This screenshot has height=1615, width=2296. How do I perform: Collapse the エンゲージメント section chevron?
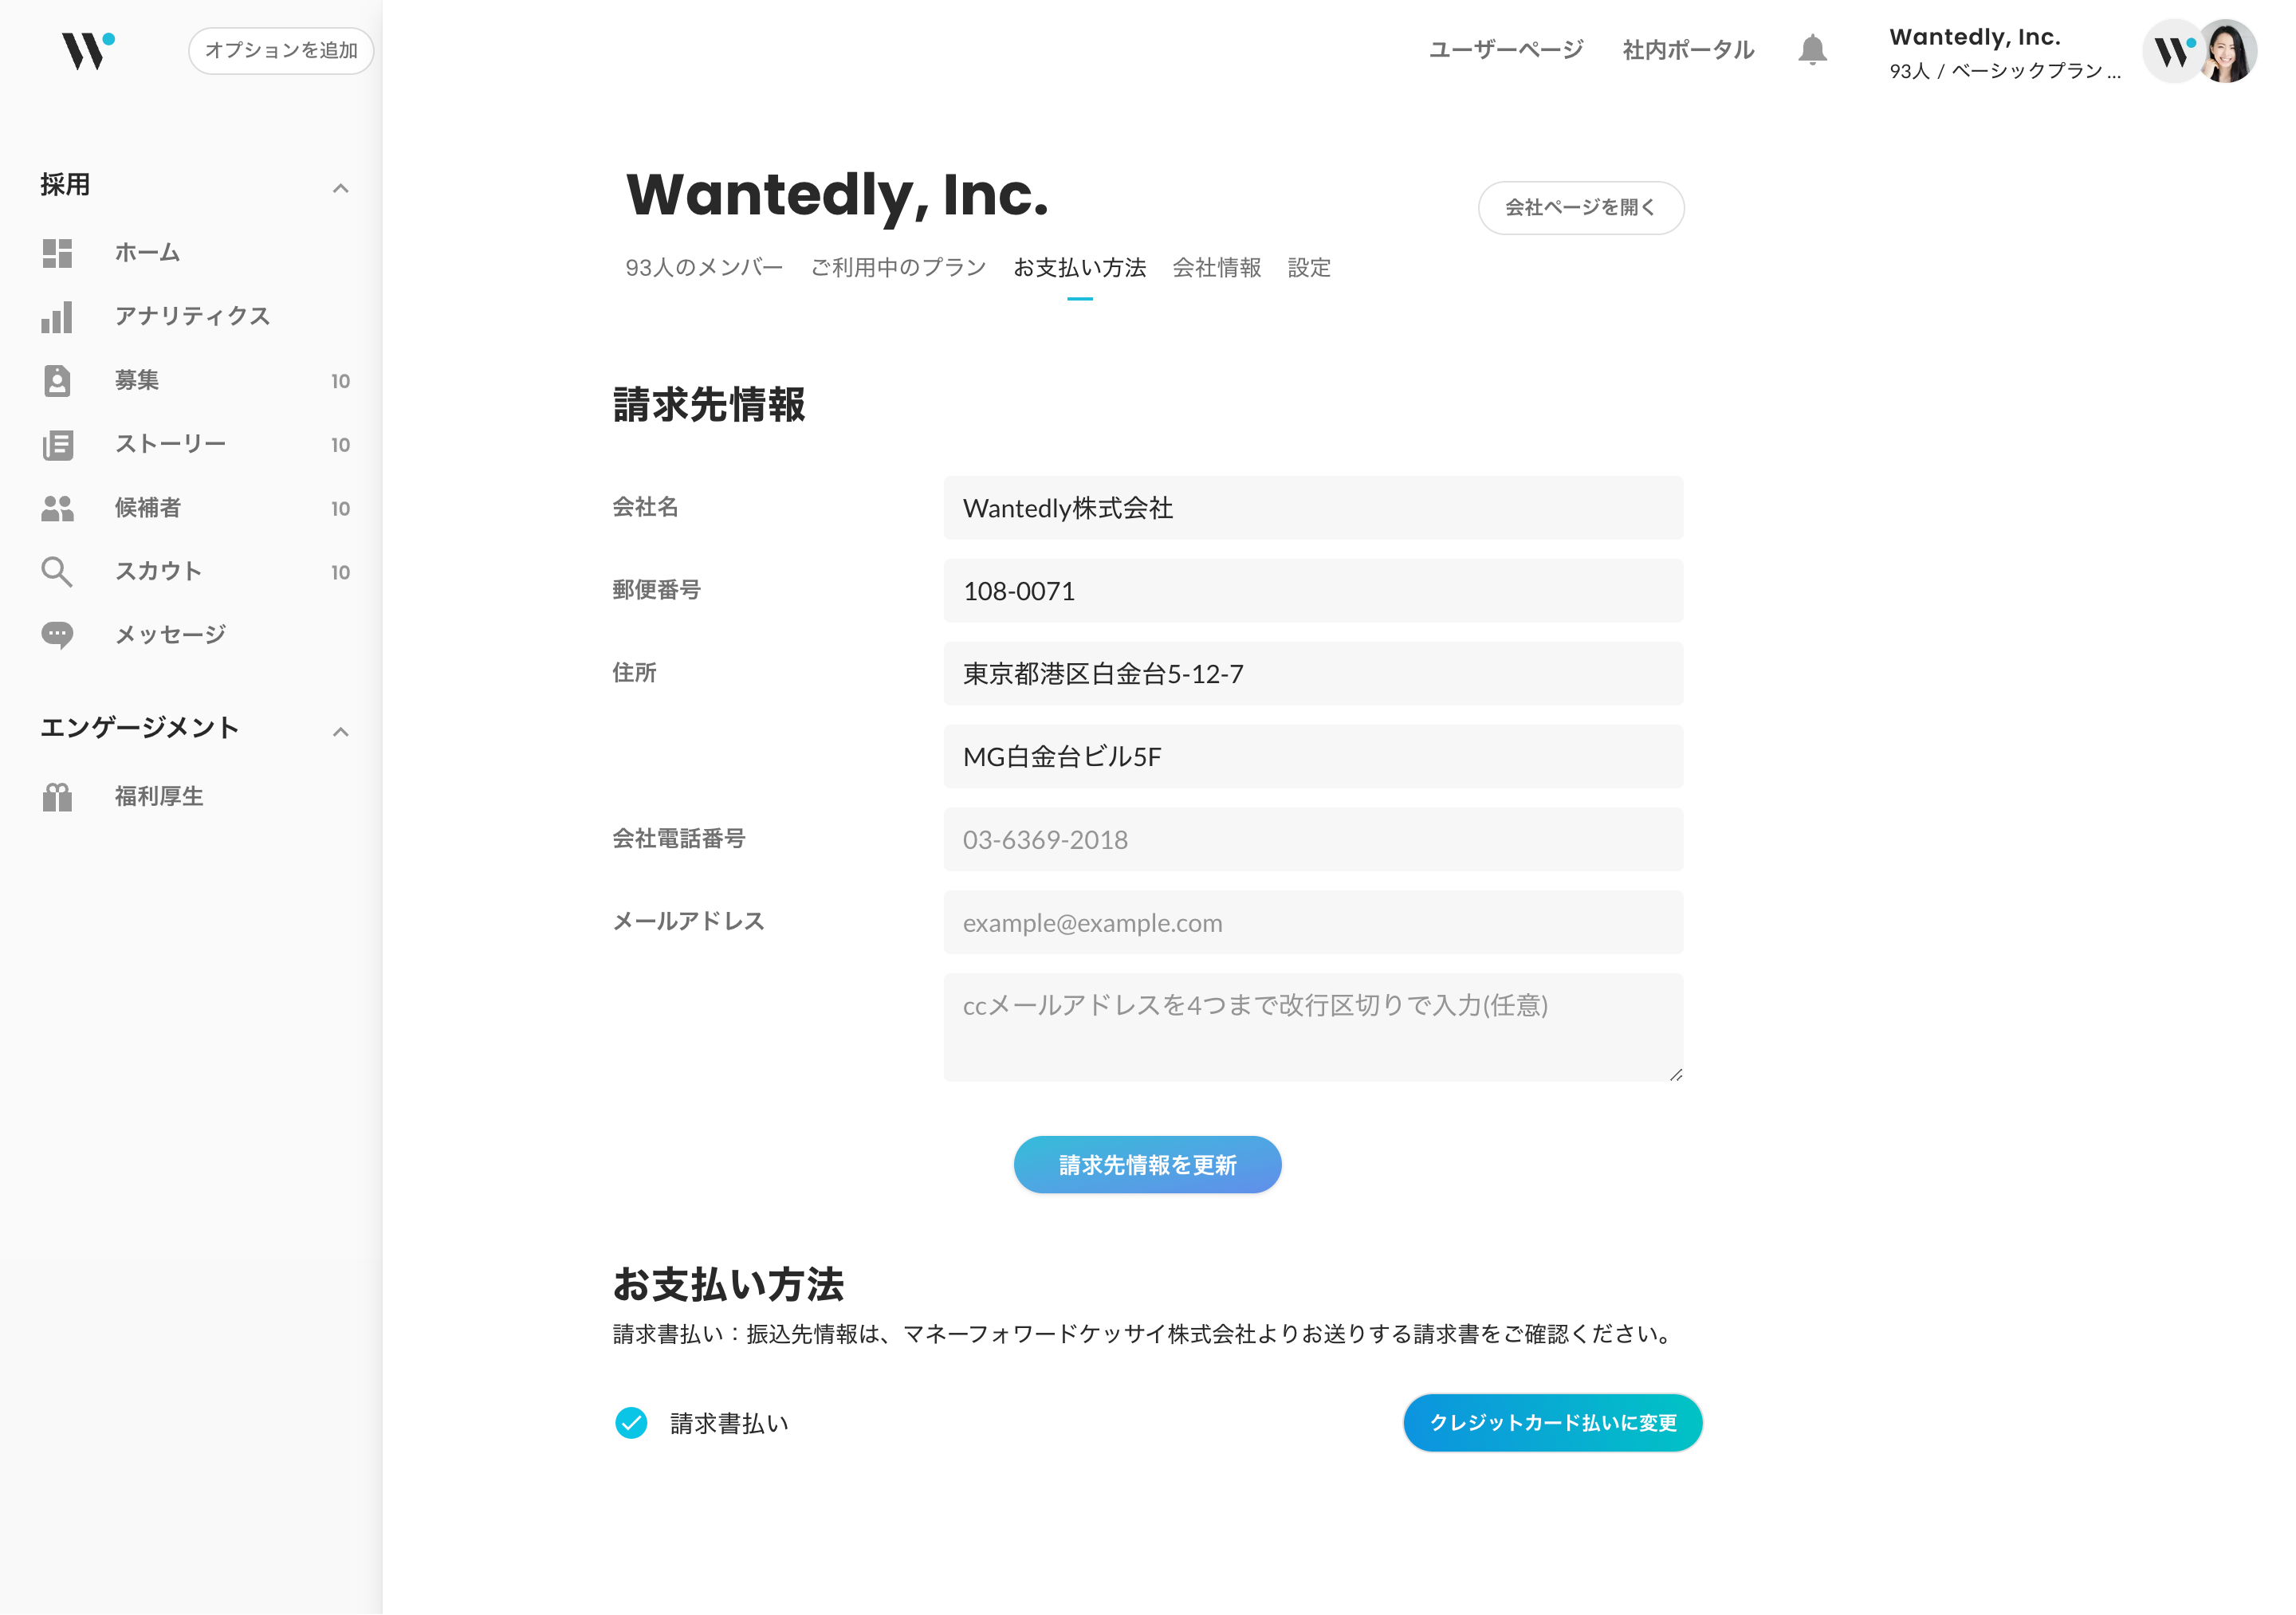pos(341,732)
